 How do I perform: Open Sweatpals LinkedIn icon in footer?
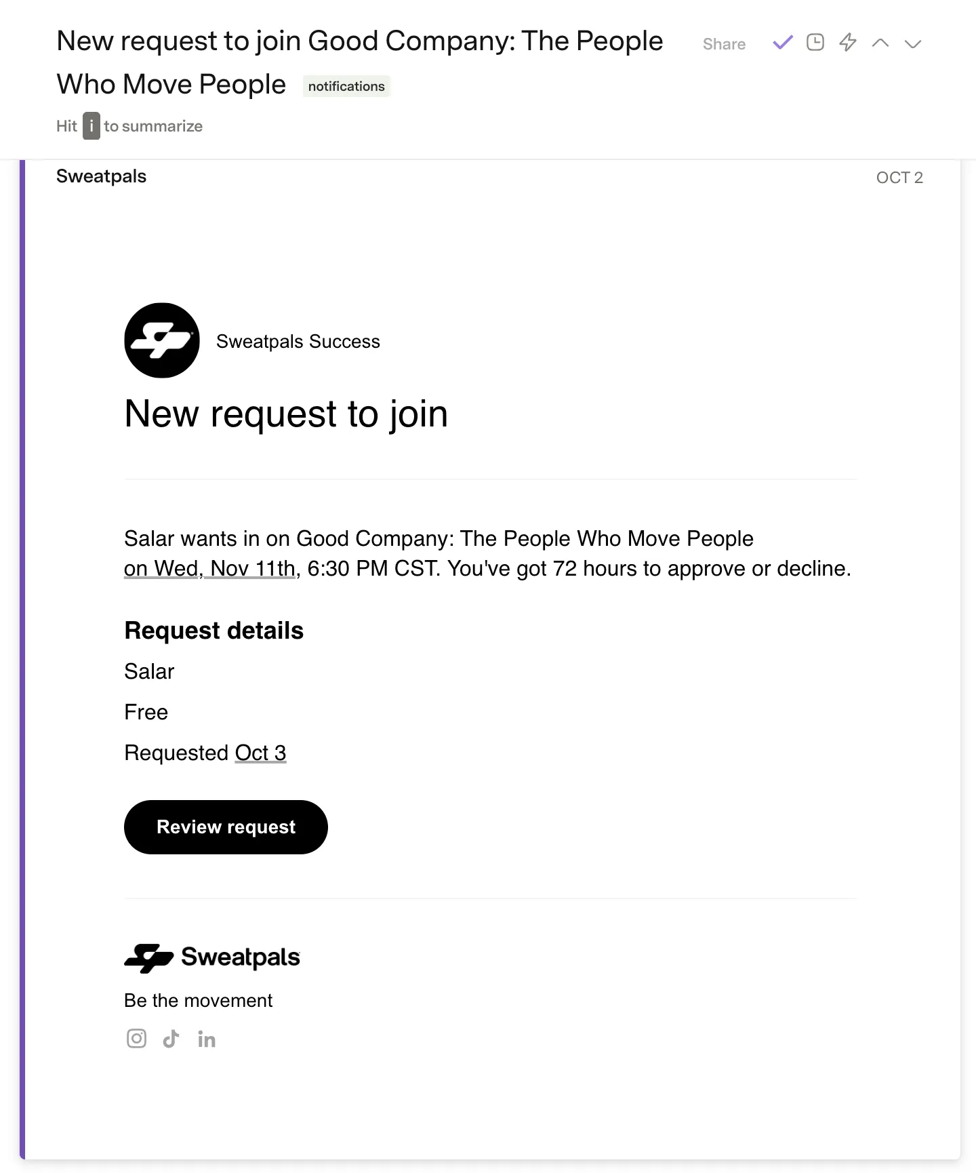click(x=207, y=1039)
